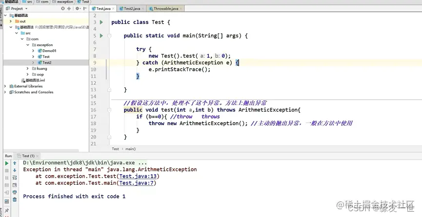The image size is (422, 217).
Task: Close the Throwable.java editor tab
Action: 181,9
